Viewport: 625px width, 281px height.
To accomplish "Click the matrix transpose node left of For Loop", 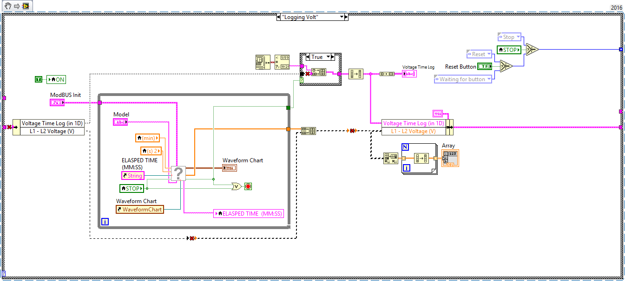I will (x=391, y=158).
